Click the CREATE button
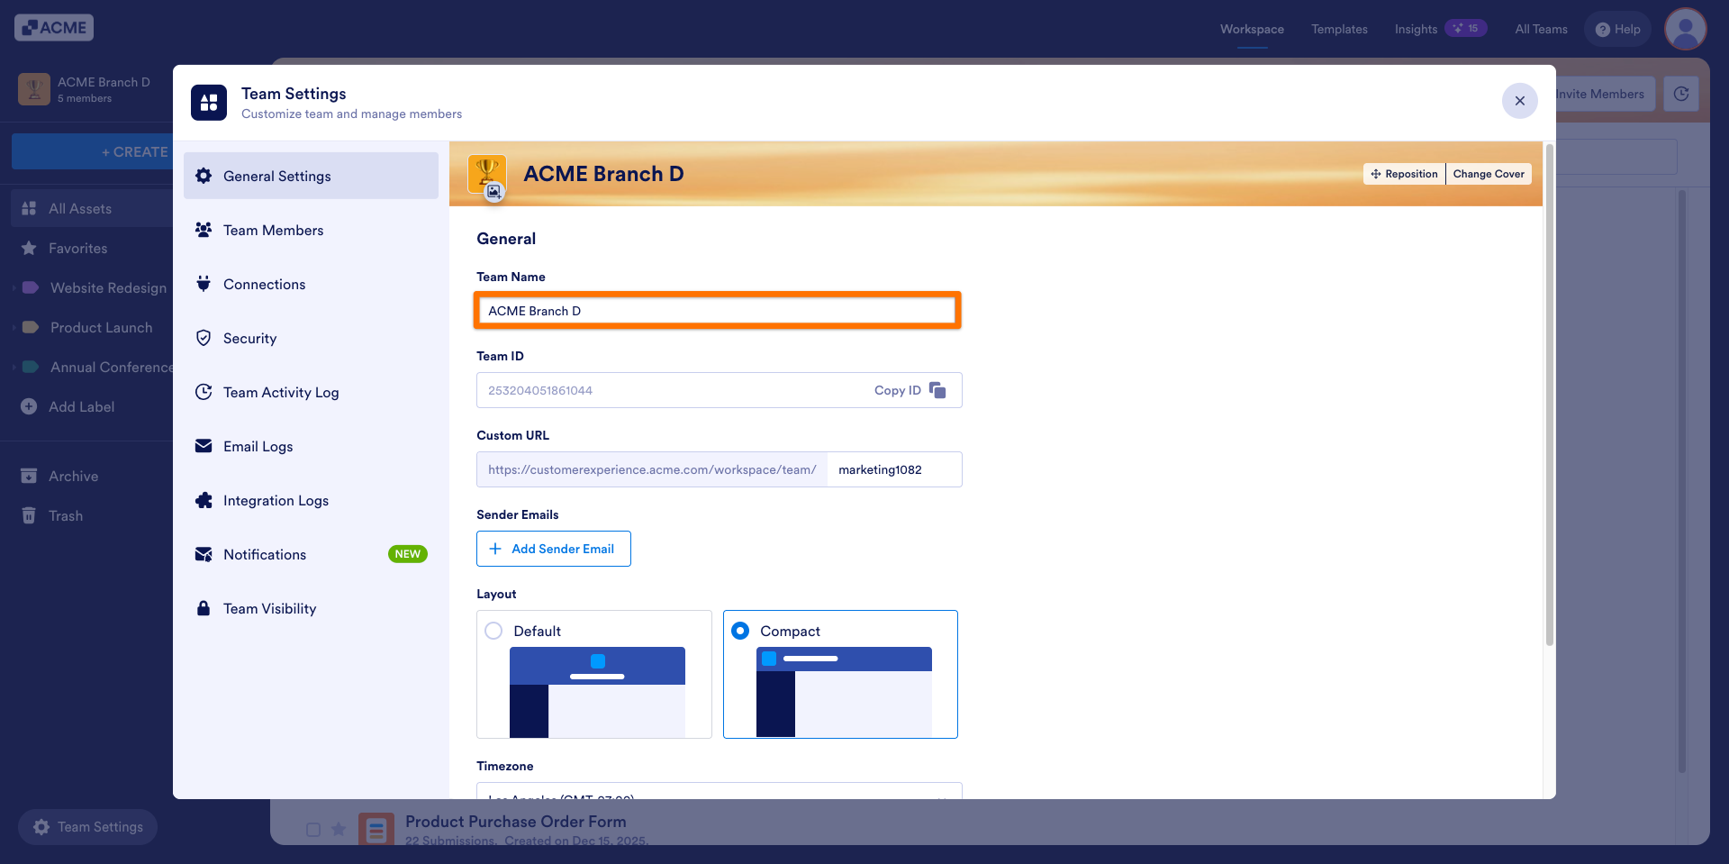1729x864 pixels. point(93,151)
